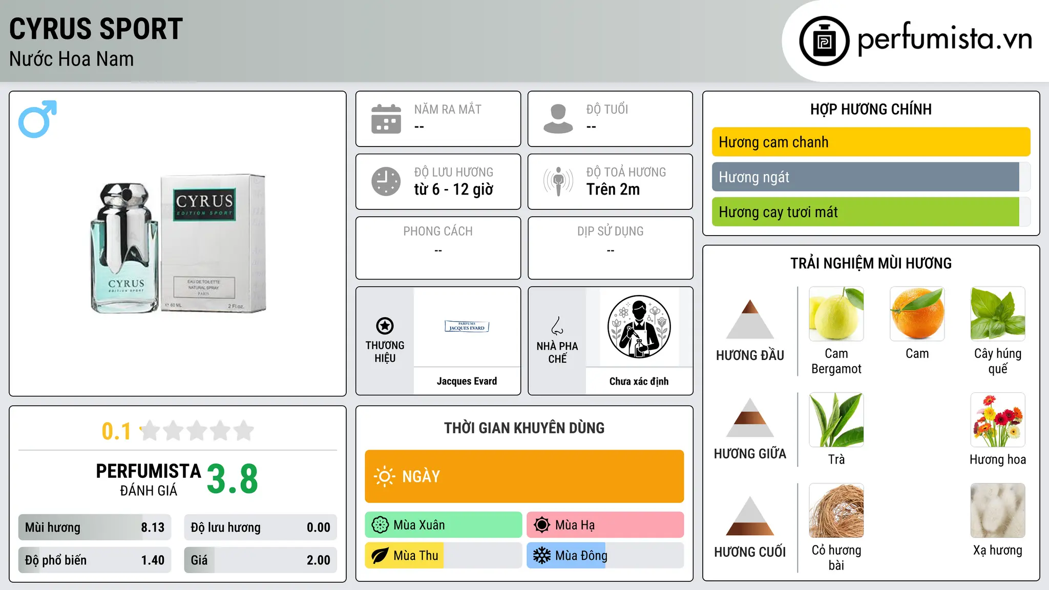Click the 0.1 user rating number
Viewport: 1049px width, 590px height.
pyautogui.click(x=116, y=431)
